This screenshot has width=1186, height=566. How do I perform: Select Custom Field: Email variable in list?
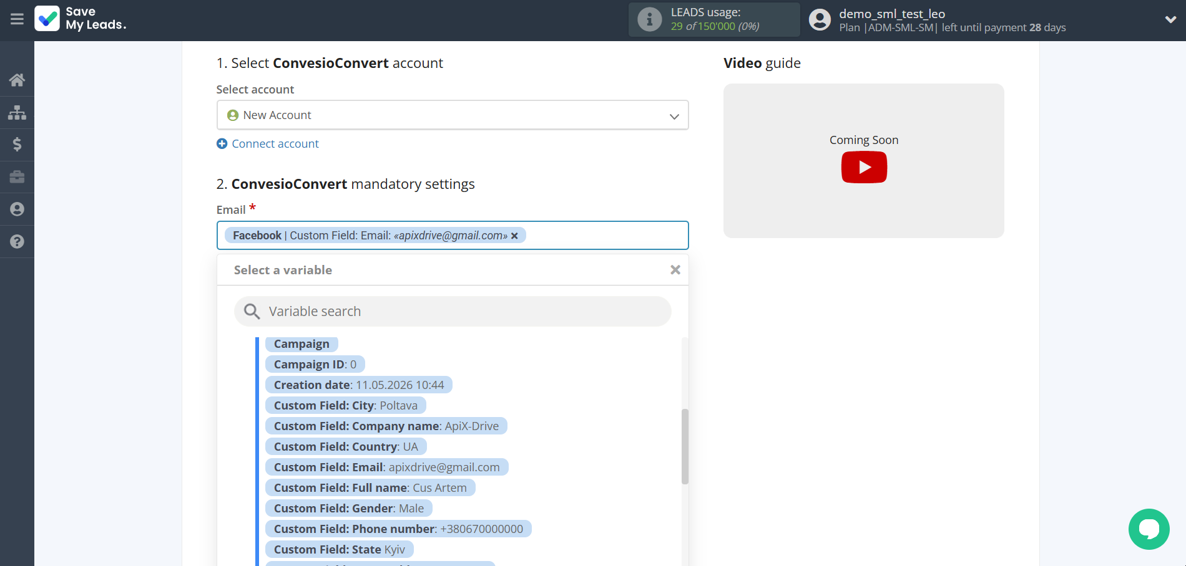pos(387,468)
